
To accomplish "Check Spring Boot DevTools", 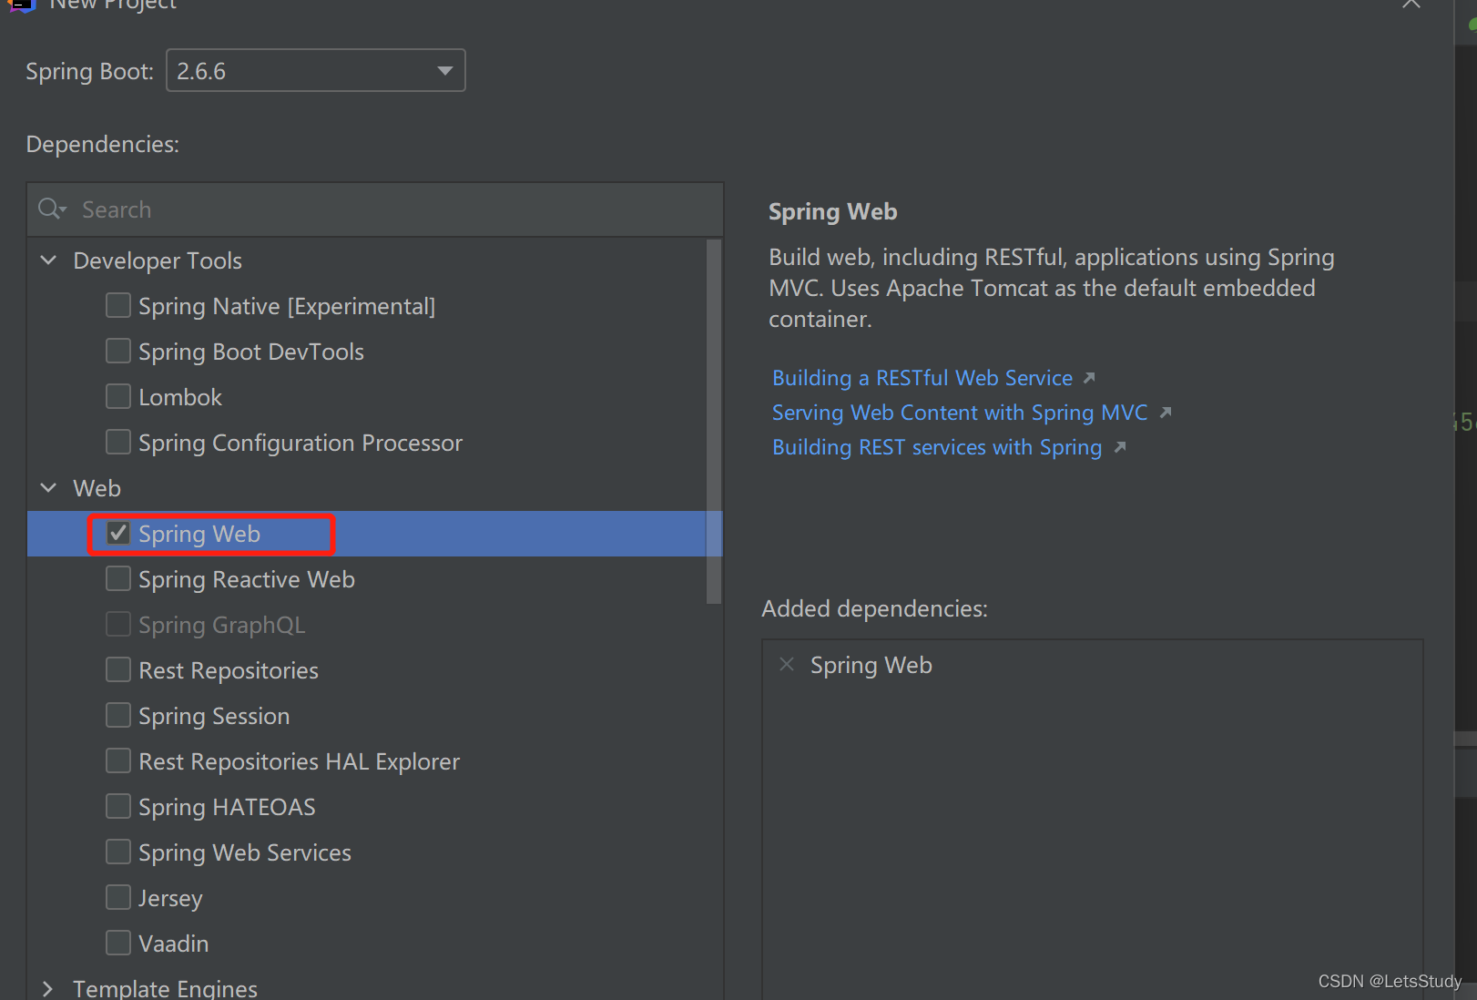I will click(118, 351).
